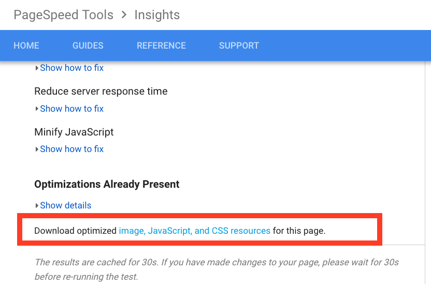Viewport: 431px width, 301px height.
Task: Open the Insights breadcrumb title
Action: (x=157, y=15)
